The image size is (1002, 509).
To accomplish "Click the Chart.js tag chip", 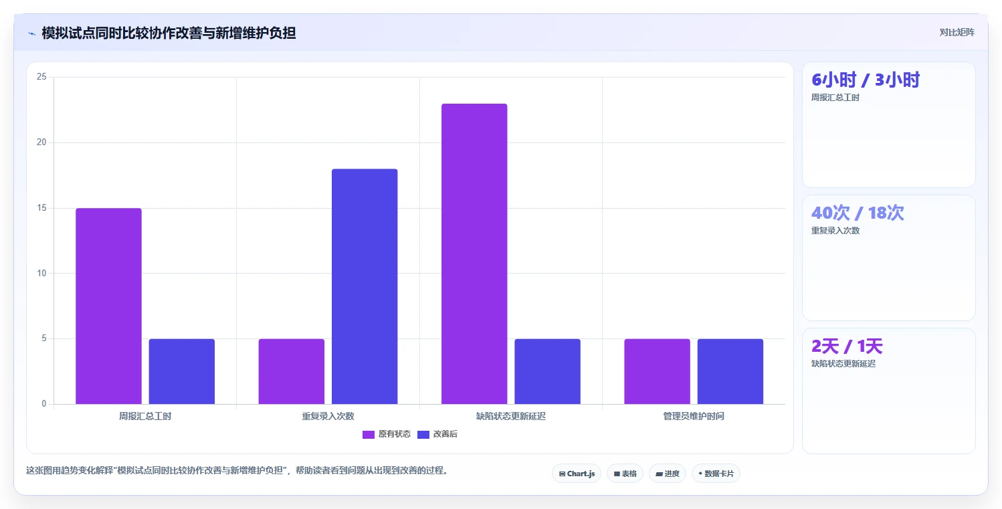I will (577, 474).
